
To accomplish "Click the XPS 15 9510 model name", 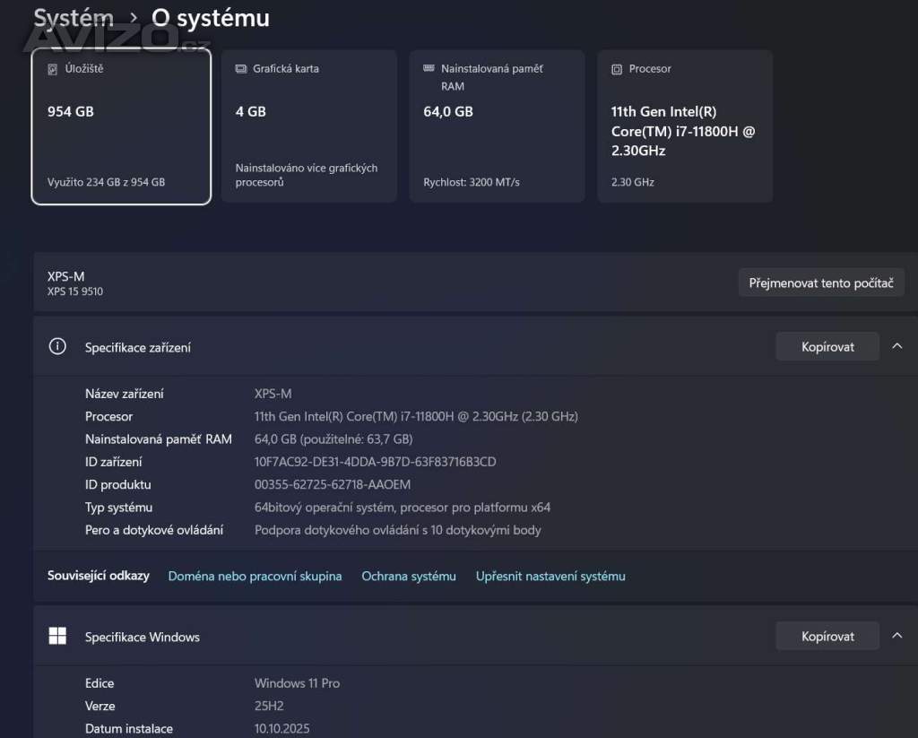I will click(x=75, y=291).
